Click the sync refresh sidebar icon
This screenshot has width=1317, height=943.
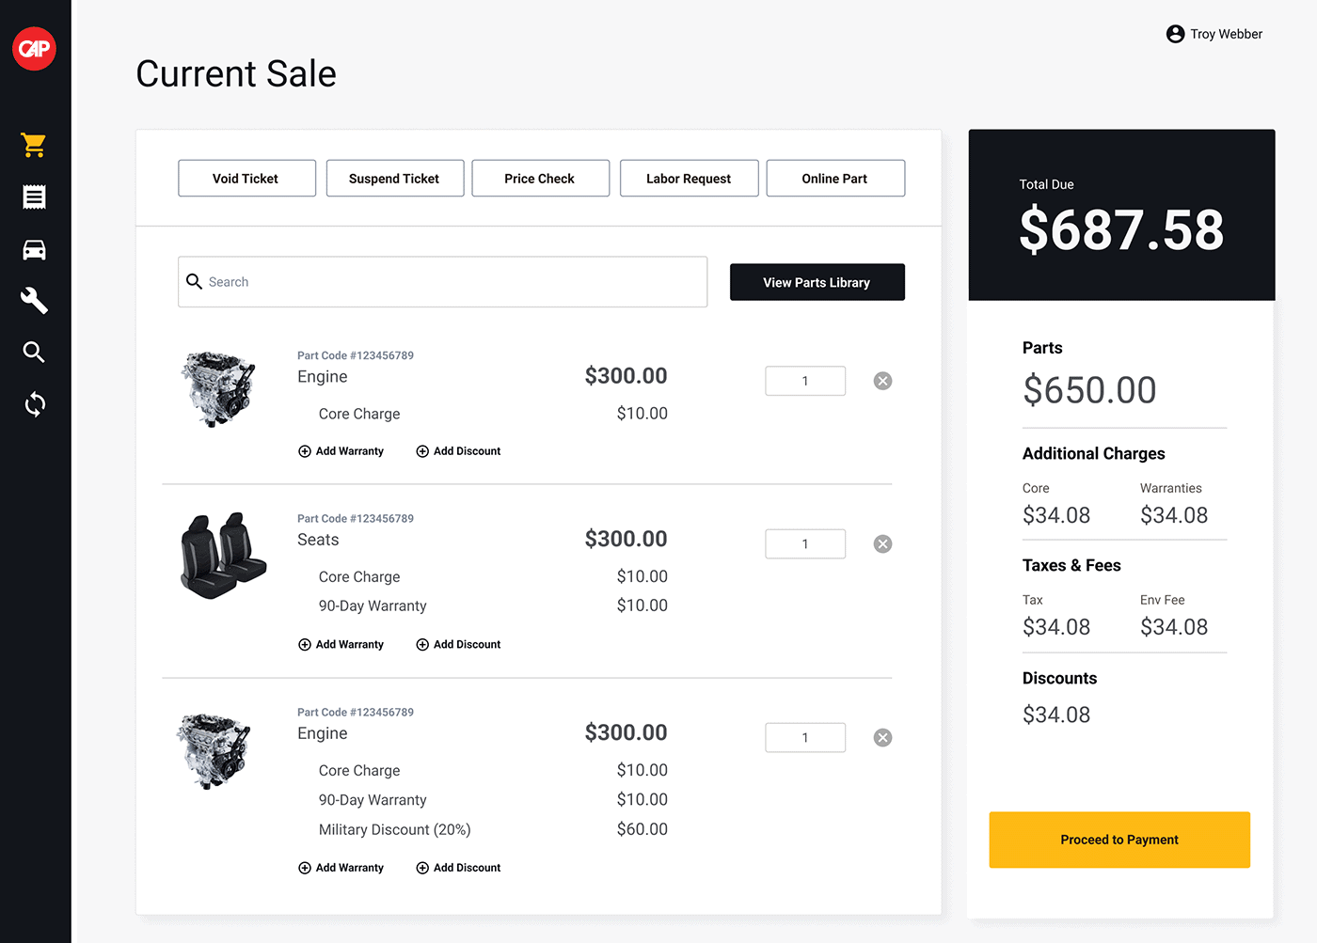[34, 404]
